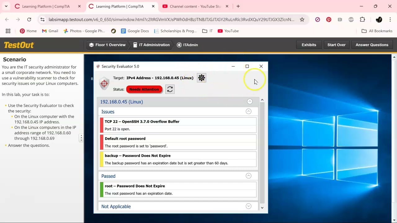Click the address bar URL field

(x=172, y=20)
